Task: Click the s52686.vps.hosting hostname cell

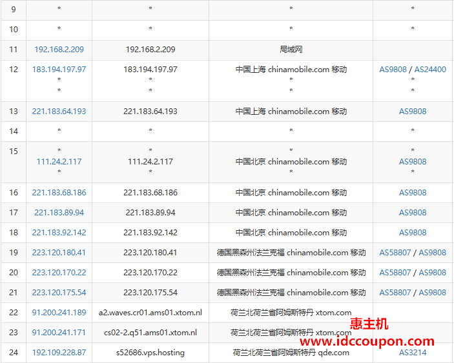Action: (150, 353)
